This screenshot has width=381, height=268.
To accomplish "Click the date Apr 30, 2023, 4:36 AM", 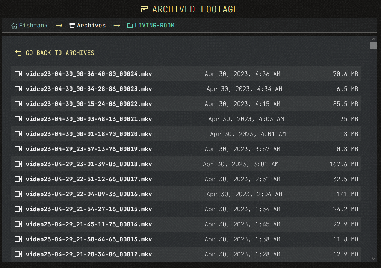I will point(242,74).
